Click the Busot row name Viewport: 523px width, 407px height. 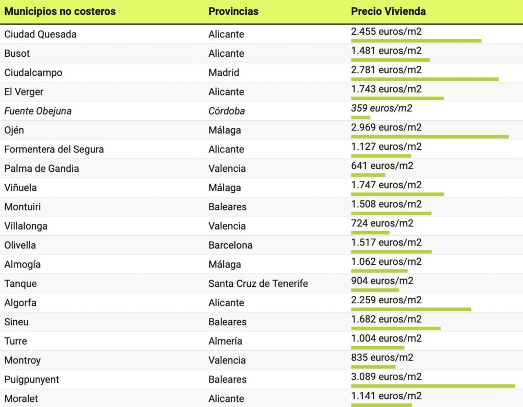(x=17, y=53)
